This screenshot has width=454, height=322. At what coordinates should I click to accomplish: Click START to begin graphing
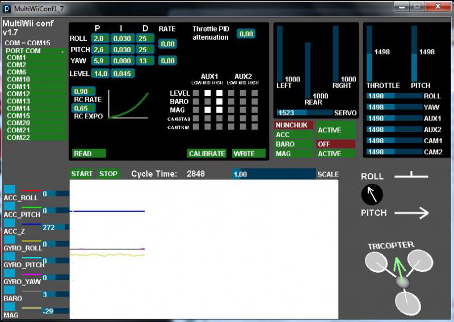click(82, 174)
